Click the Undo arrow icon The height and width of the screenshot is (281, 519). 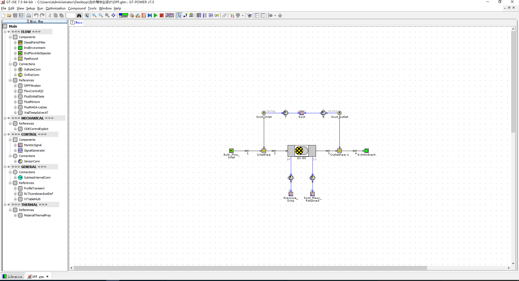36,15
